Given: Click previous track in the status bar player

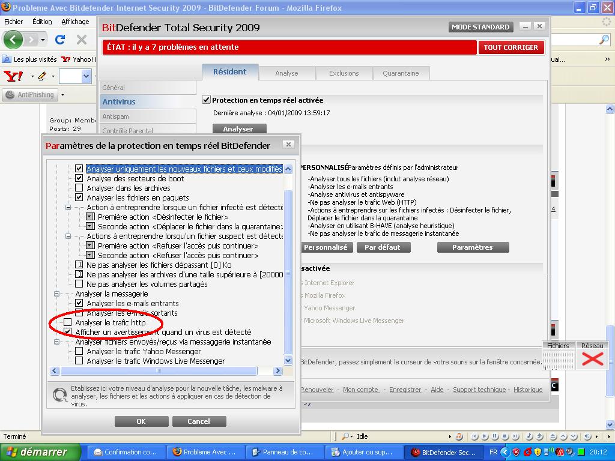Looking at the screenshot, I should tap(474, 436).
